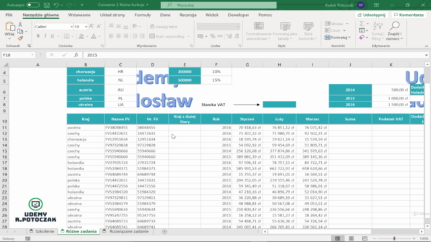Viewport: 431px width, 242px height.
Task: Click the zoom slider handle
Action: [394, 239]
